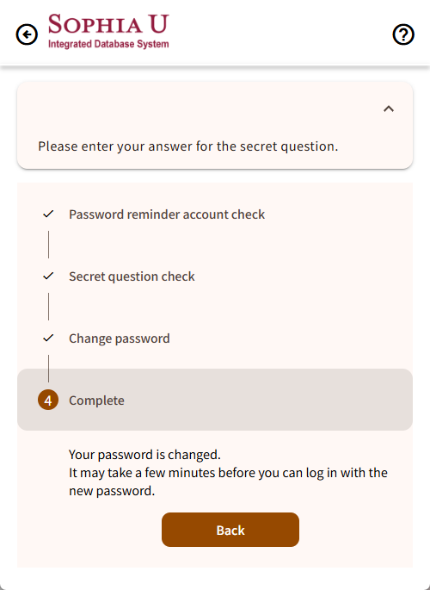430x590 pixels.
Task: Click checkmark beside Change password
Action: 48,338
